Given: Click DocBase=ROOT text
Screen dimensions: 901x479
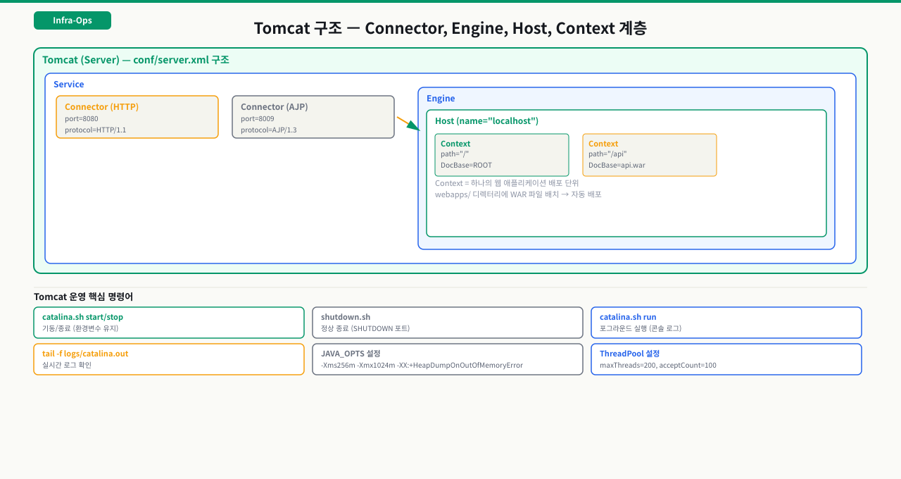Looking at the screenshot, I should 466,166.
